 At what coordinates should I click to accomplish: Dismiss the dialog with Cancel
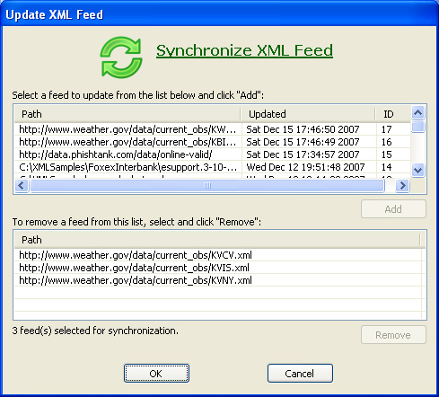pos(300,374)
